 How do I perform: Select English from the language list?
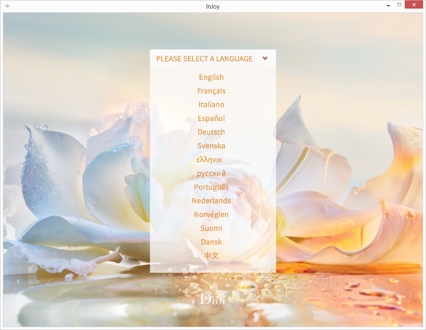pyautogui.click(x=211, y=77)
